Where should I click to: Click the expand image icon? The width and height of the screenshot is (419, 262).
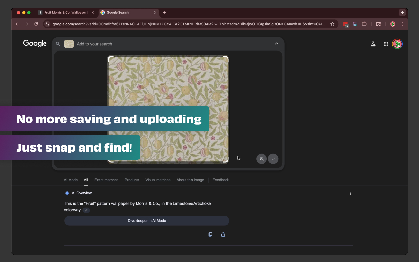click(x=273, y=159)
